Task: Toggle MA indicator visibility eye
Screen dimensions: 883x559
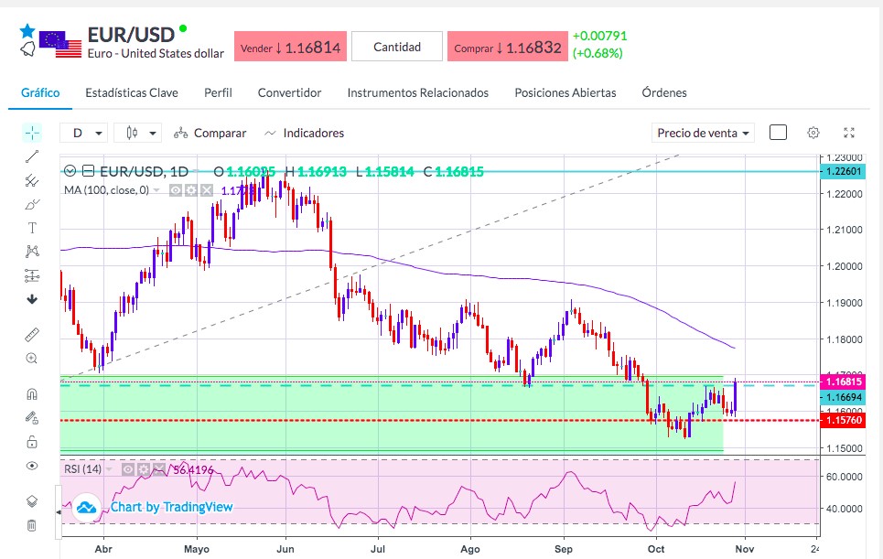Action: pos(176,191)
